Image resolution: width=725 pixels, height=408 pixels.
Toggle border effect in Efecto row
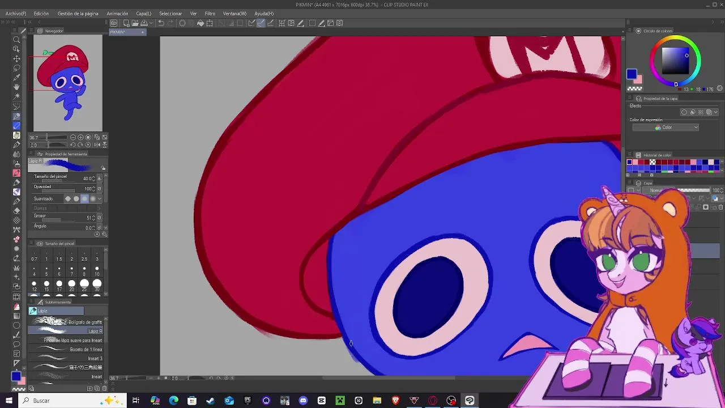pyautogui.click(x=684, y=112)
